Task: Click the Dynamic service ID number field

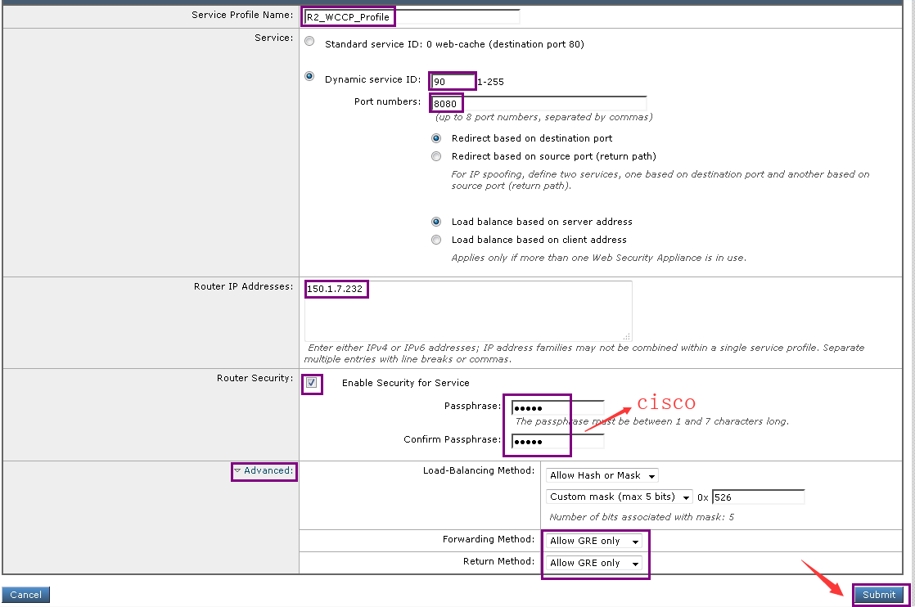Action: click(x=453, y=82)
